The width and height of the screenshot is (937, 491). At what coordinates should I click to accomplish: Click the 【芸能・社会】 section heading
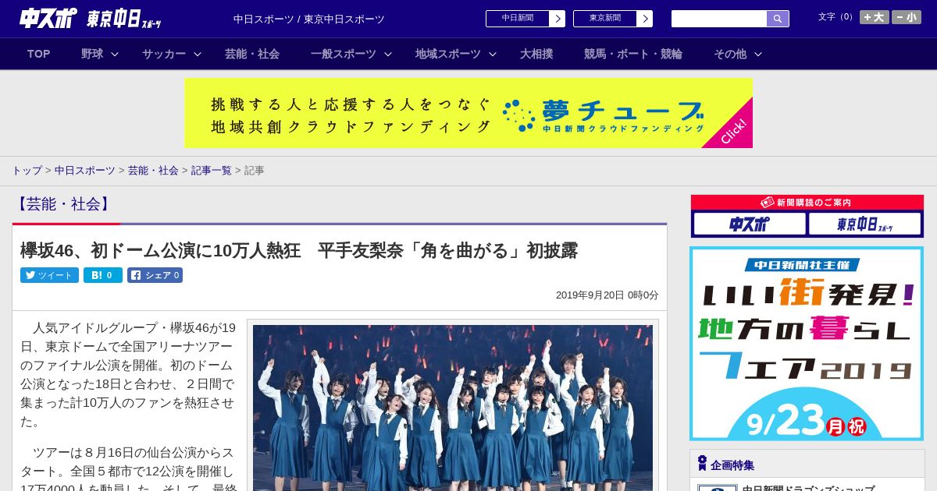[x=63, y=204]
